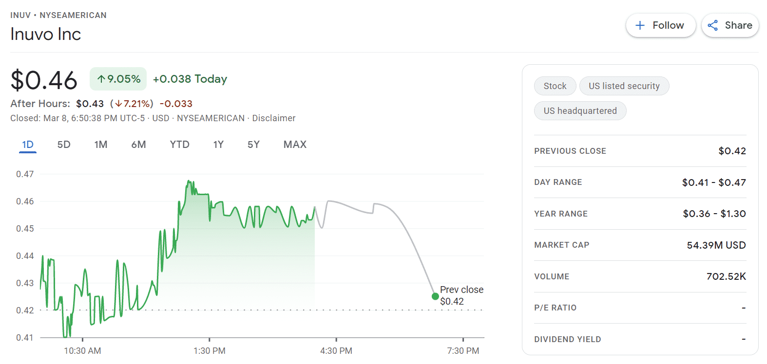The width and height of the screenshot is (767, 364).
Task: Open the 6M chart range tab
Action: point(139,145)
